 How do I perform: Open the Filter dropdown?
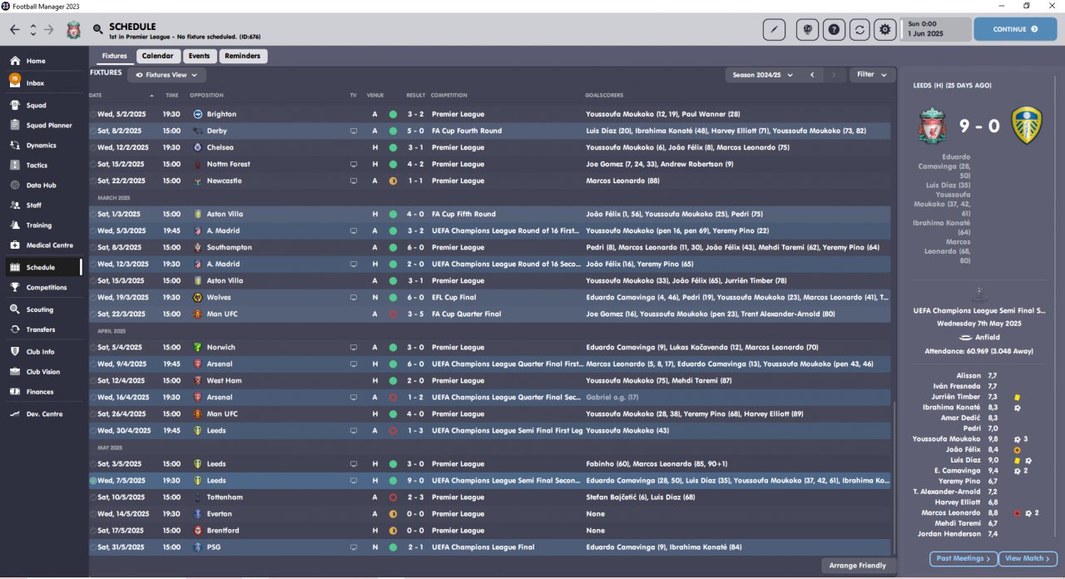(871, 75)
